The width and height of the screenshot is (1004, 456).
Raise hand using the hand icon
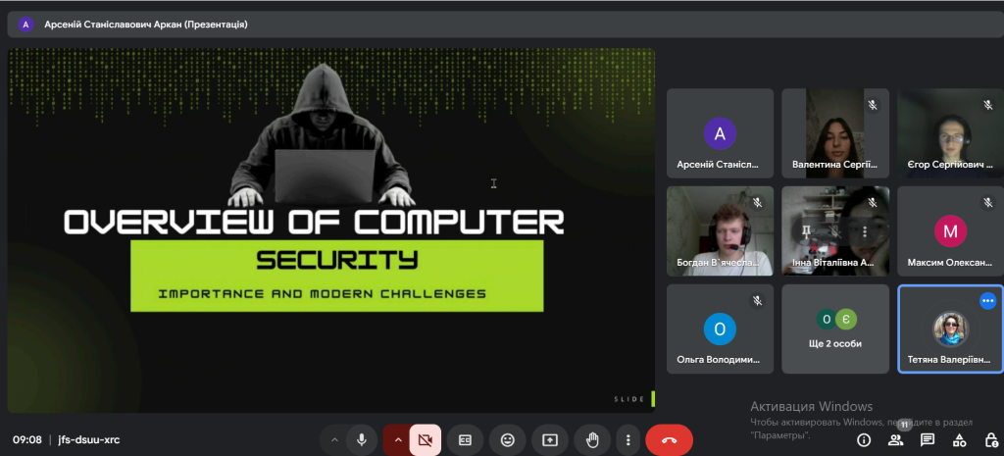591,440
